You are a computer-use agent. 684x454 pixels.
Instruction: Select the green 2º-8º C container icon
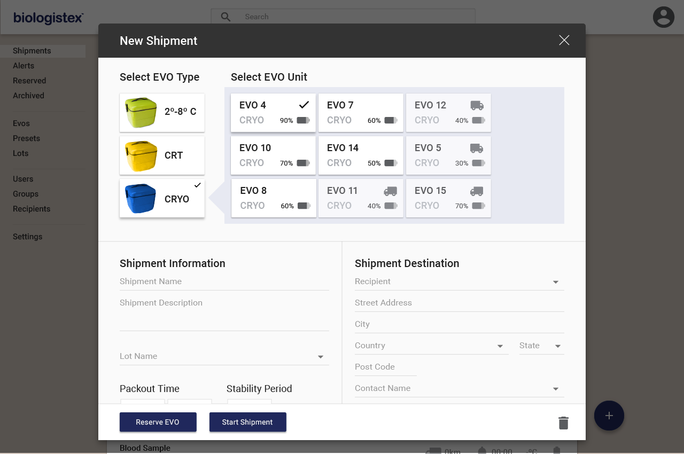(140, 112)
